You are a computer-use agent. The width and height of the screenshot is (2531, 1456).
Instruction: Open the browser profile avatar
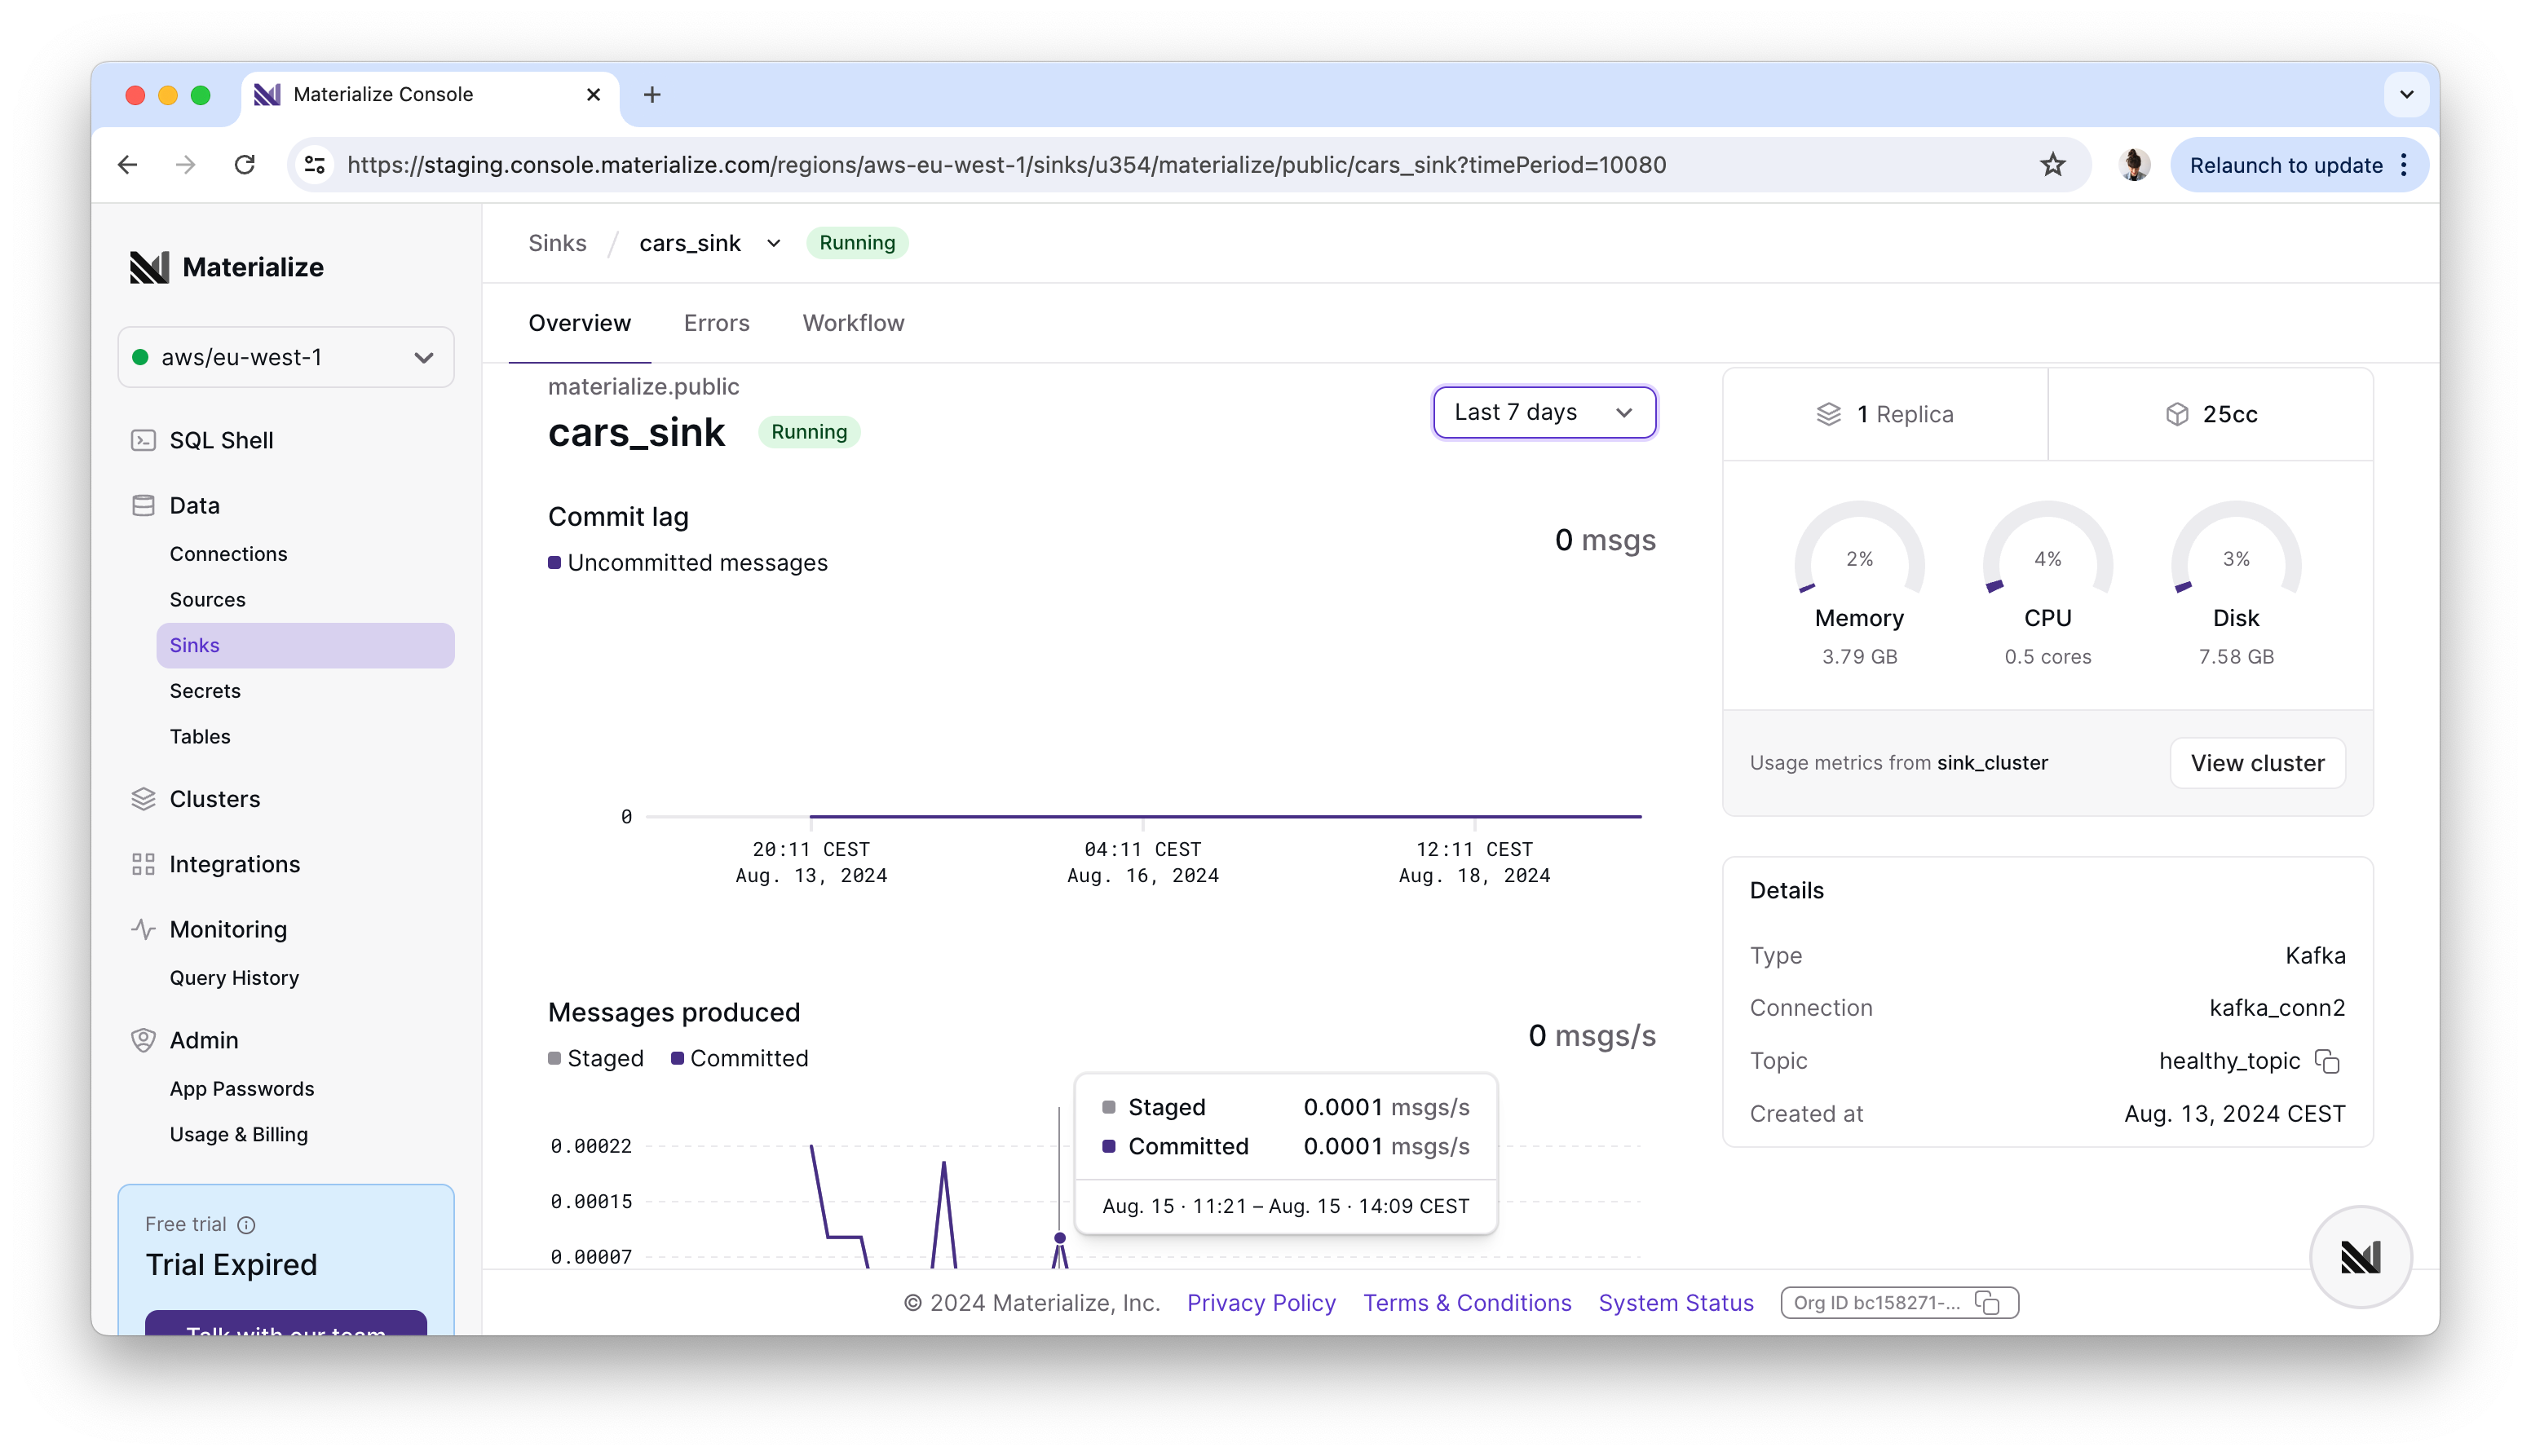pyautogui.click(x=2134, y=165)
